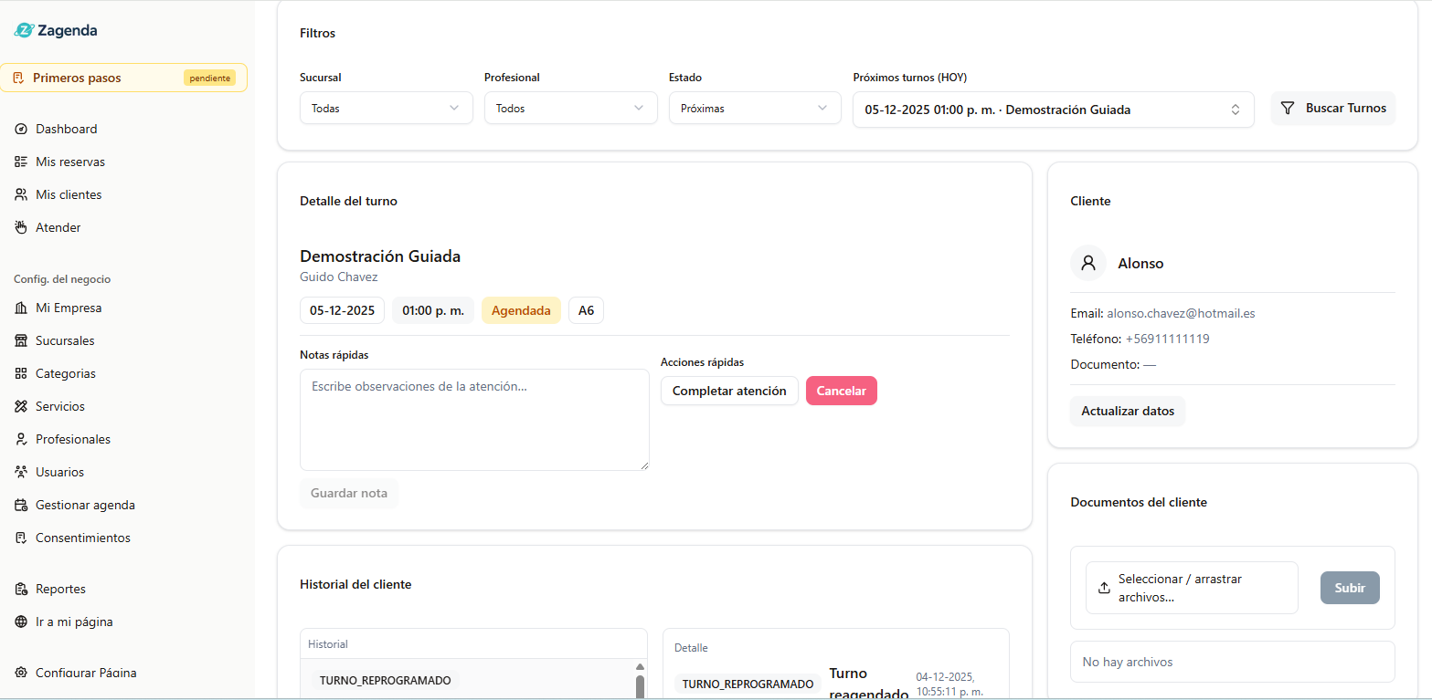Open the Reportes page
Screen dimensions: 1432x700
(60, 590)
